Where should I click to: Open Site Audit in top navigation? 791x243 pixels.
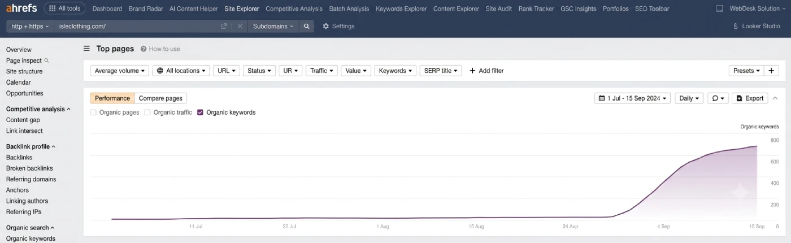[498, 8]
